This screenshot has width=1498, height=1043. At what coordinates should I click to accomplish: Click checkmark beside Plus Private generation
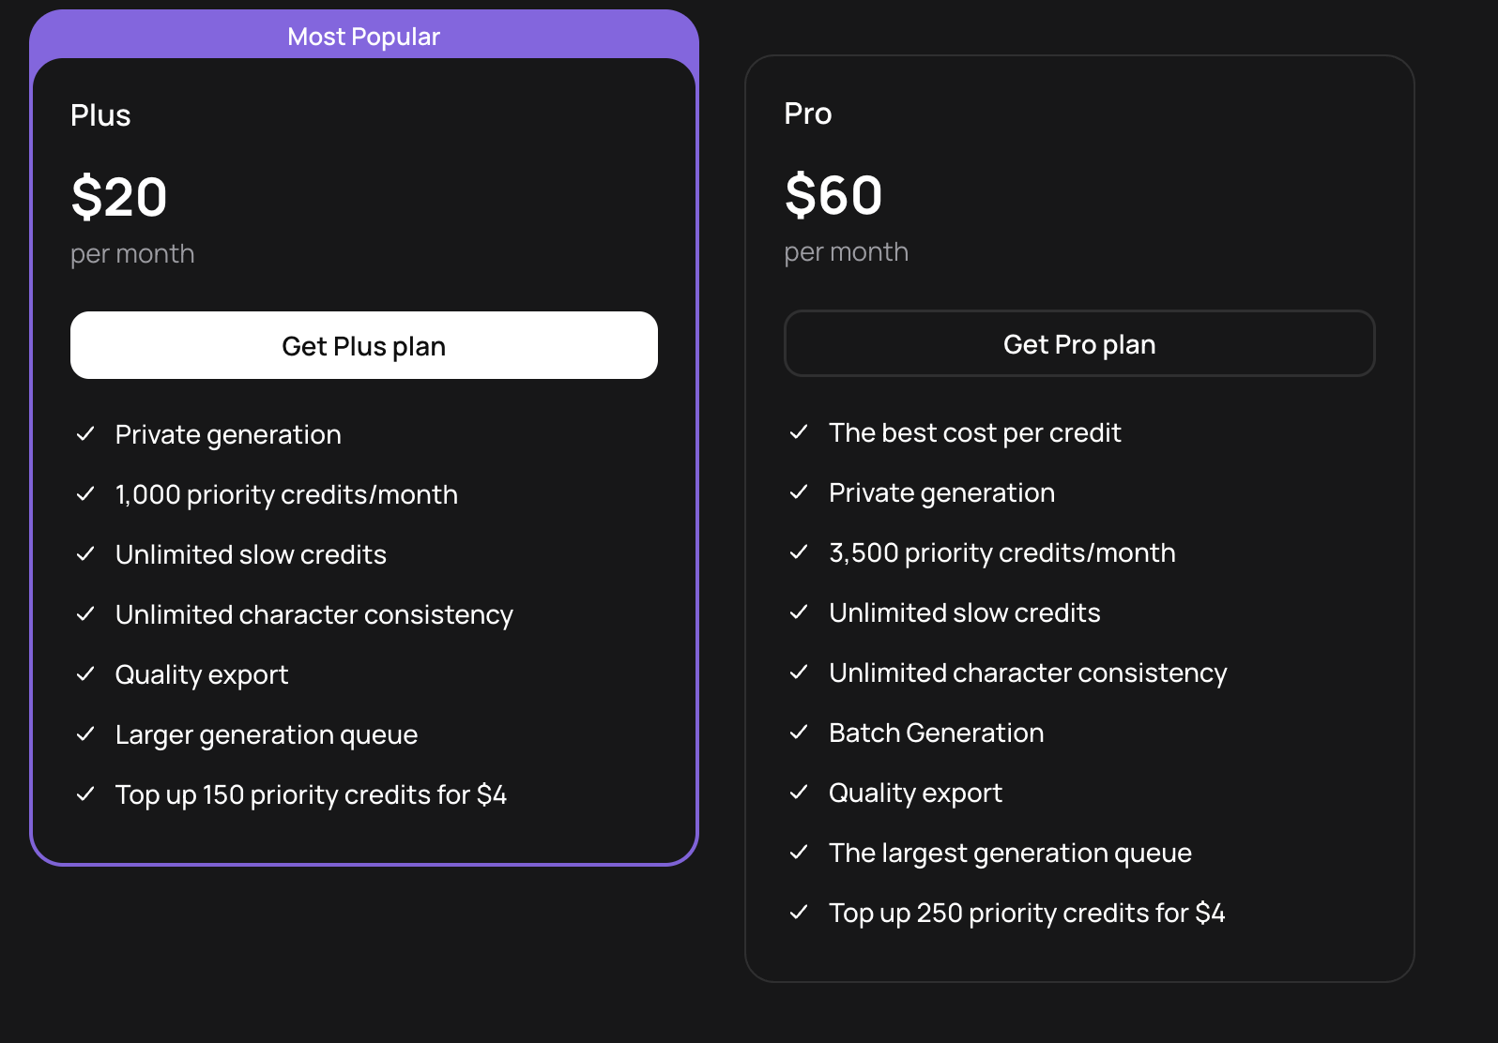85,433
